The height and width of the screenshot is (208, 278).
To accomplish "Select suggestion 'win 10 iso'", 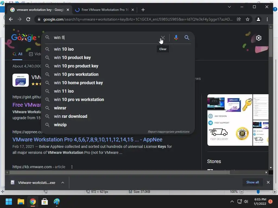I will 118,49.
